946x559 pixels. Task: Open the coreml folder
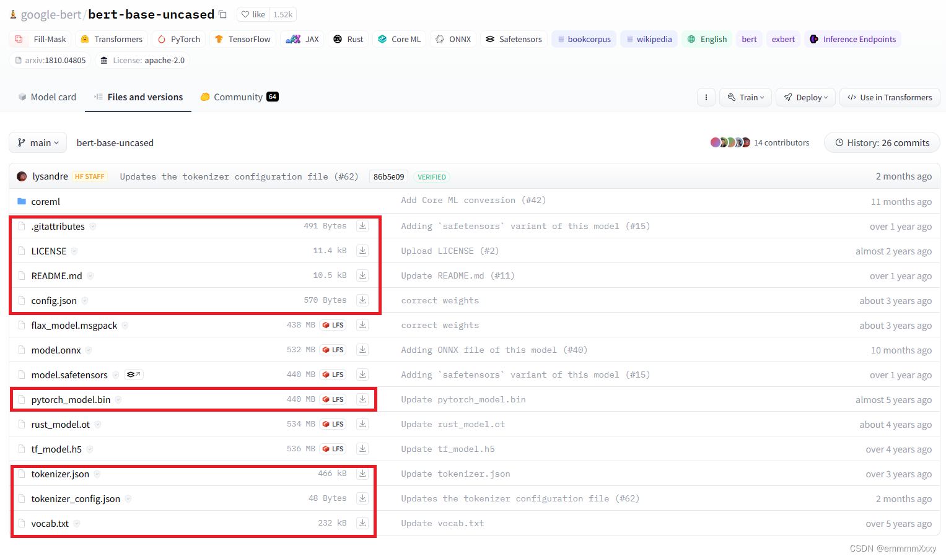[46, 202]
